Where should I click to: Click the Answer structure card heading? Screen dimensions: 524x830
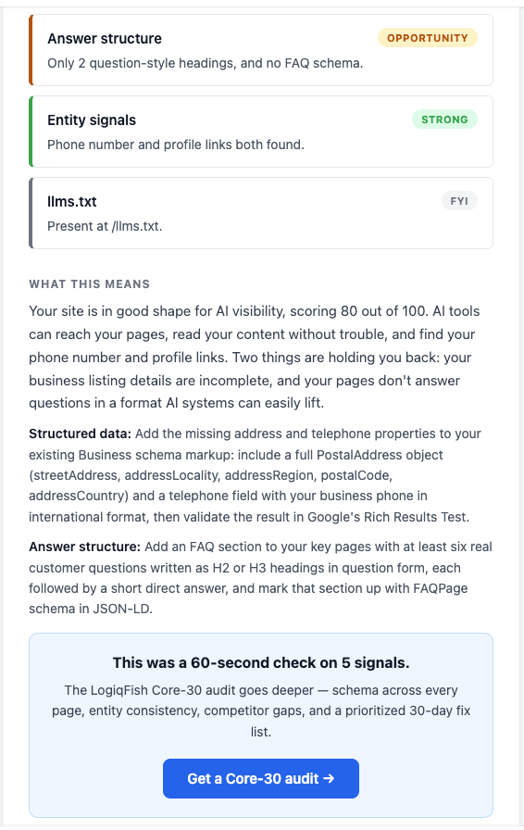coord(105,39)
